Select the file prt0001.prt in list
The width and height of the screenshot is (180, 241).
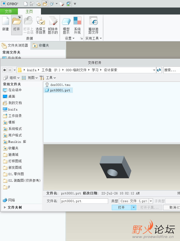coord(58,90)
